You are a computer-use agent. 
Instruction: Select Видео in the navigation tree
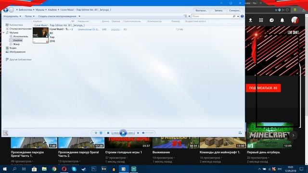tap(11, 48)
